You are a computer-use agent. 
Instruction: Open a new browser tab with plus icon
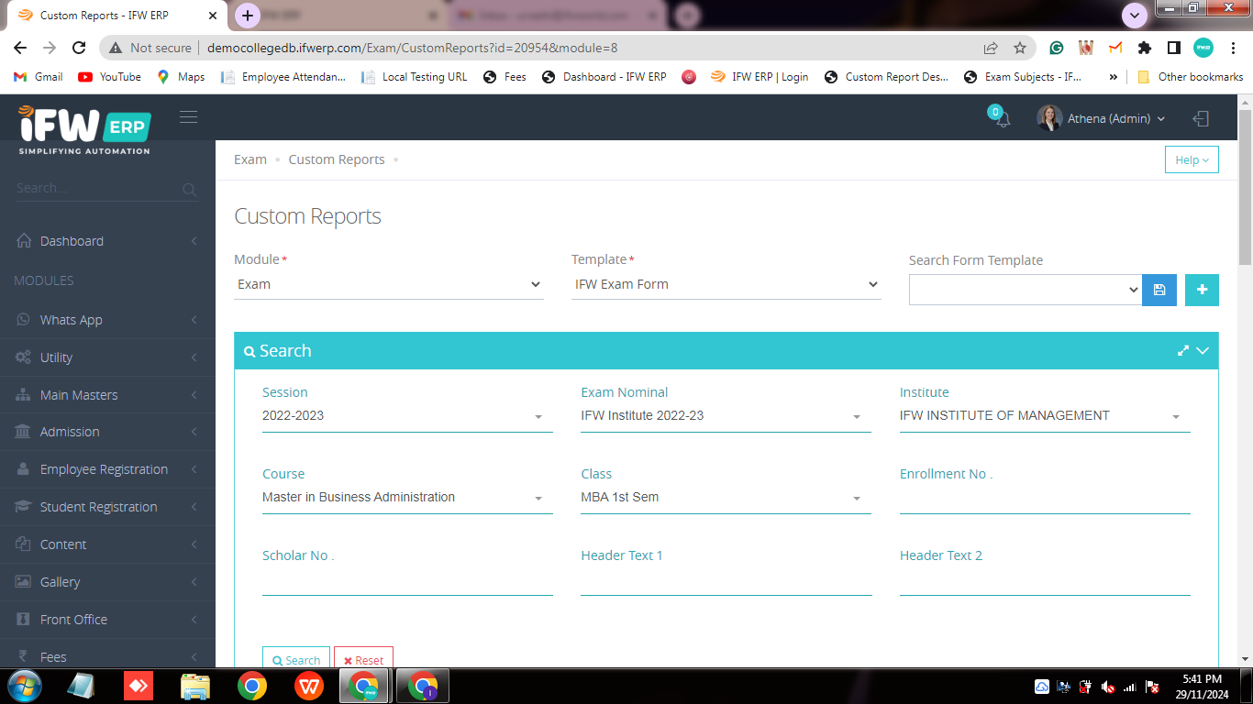[x=248, y=16]
